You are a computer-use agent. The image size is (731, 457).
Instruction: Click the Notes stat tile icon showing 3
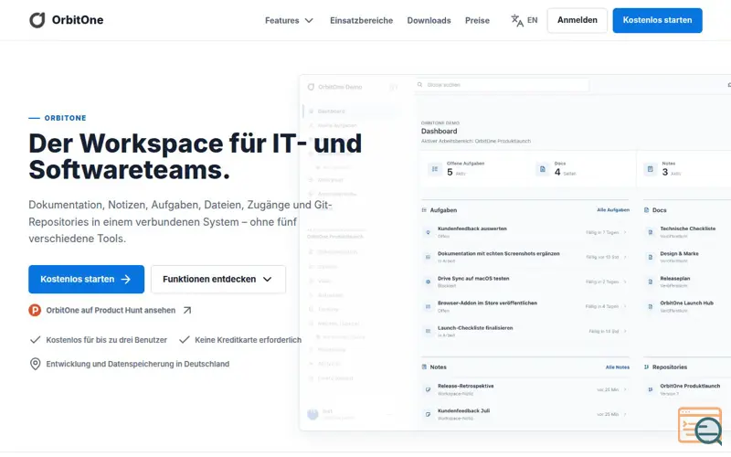pos(650,169)
